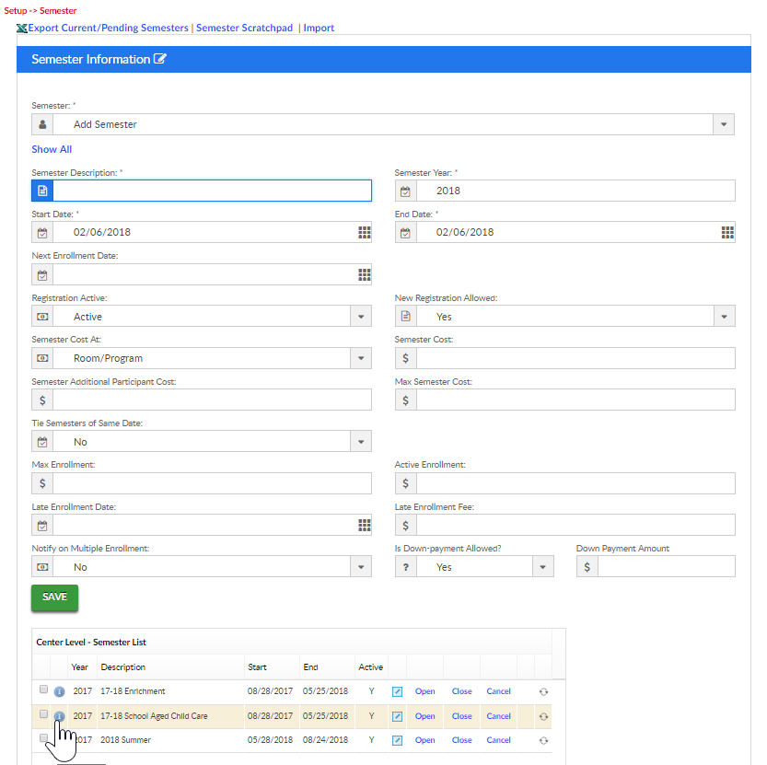Open the Start Date calendar grid picker

pyautogui.click(x=364, y=232)
